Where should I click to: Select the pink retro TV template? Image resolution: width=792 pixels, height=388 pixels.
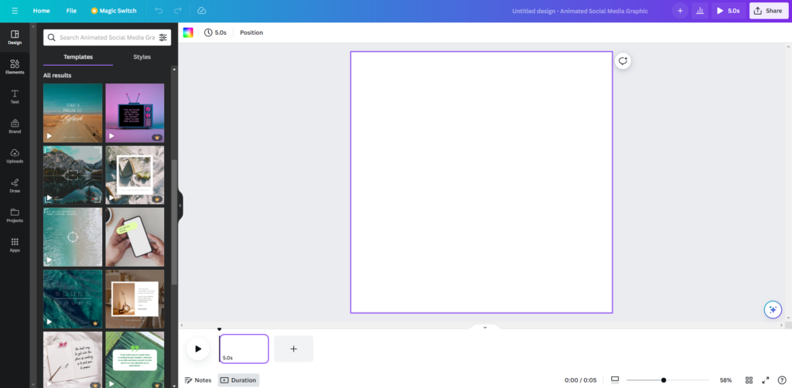135,113
